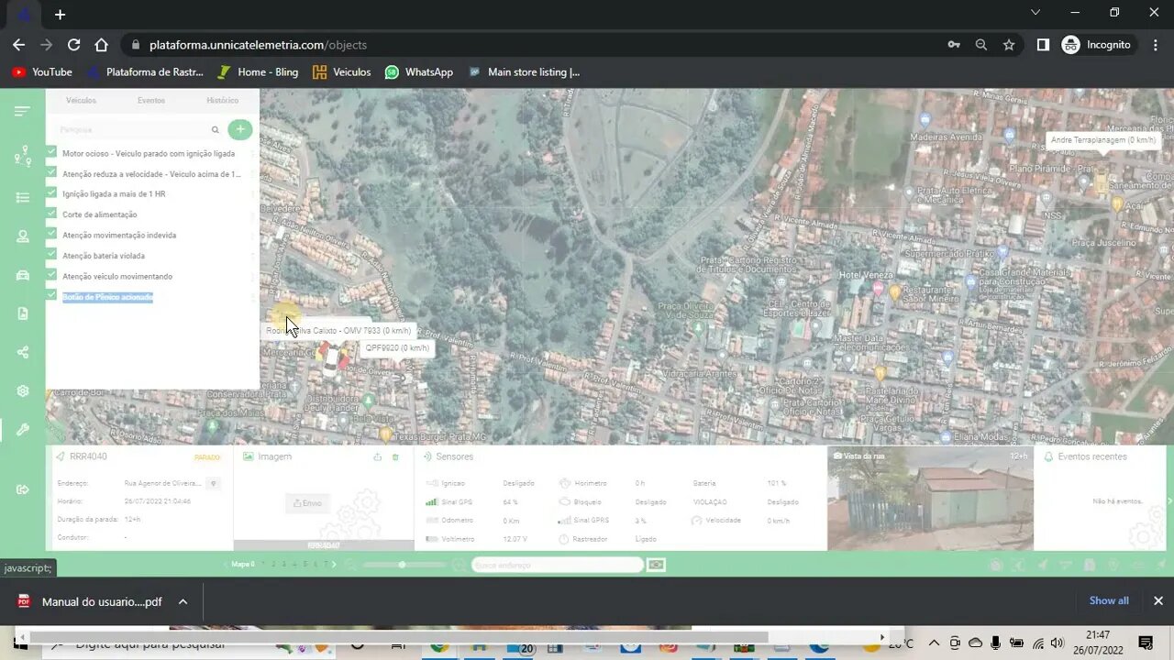
Task: Open the reports document icon in the sidebar
Action: (22, 313)
